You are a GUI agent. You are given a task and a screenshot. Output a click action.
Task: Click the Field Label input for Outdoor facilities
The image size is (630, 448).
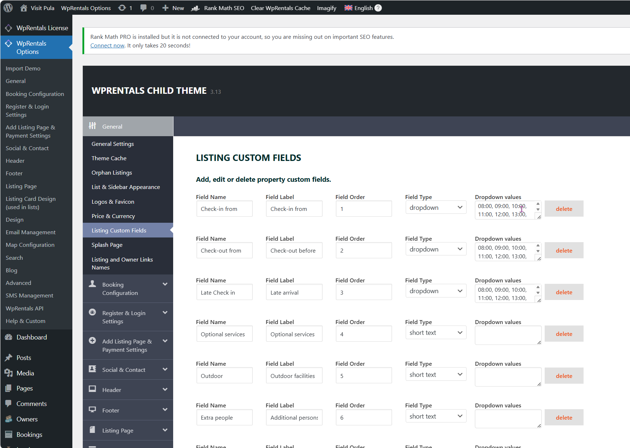[x=294, y=376]
